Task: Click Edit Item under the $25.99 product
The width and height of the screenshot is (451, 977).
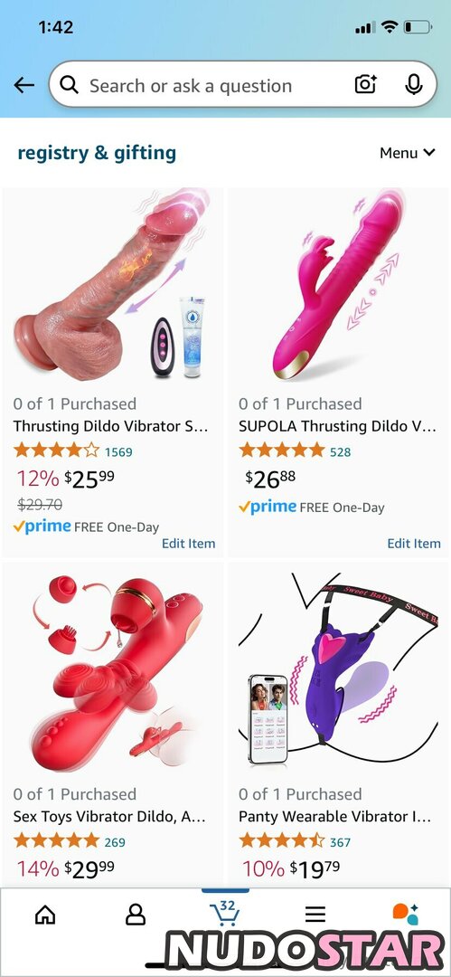Action: (189, 544)
